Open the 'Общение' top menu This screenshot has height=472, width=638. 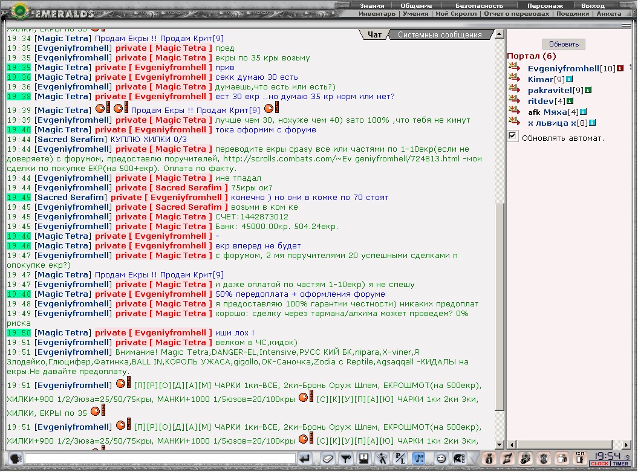coord(416,5)
